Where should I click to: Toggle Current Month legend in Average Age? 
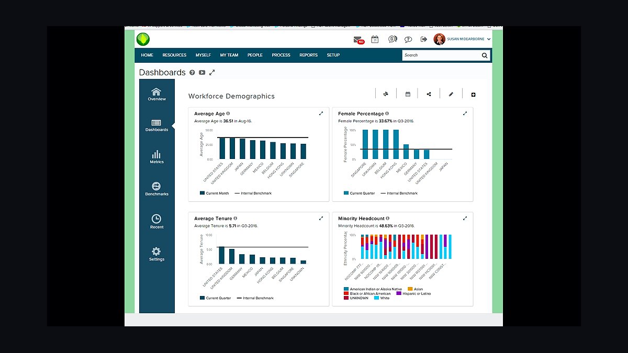click(x=214, y=193)
